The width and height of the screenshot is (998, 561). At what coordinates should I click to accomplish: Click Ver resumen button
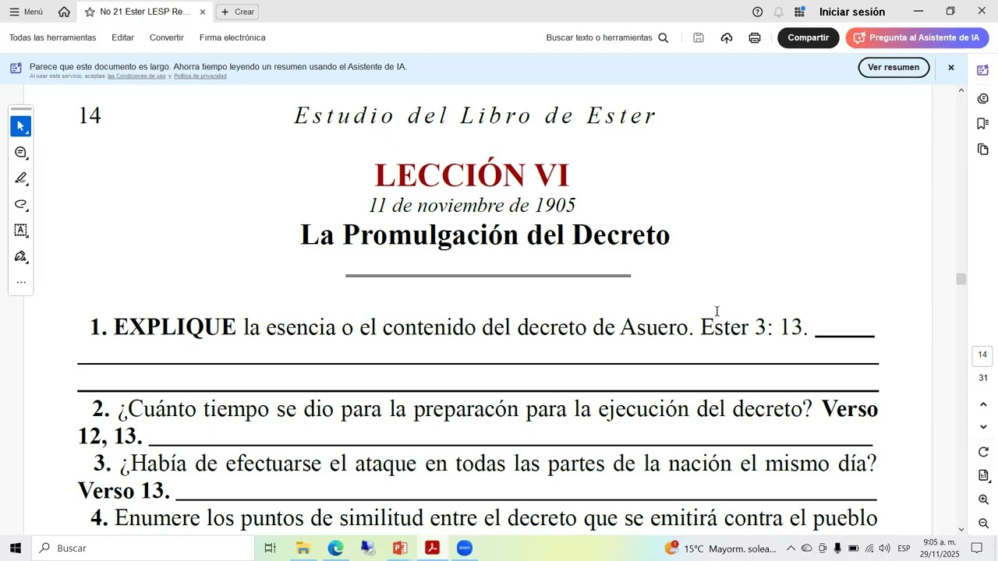894,67
